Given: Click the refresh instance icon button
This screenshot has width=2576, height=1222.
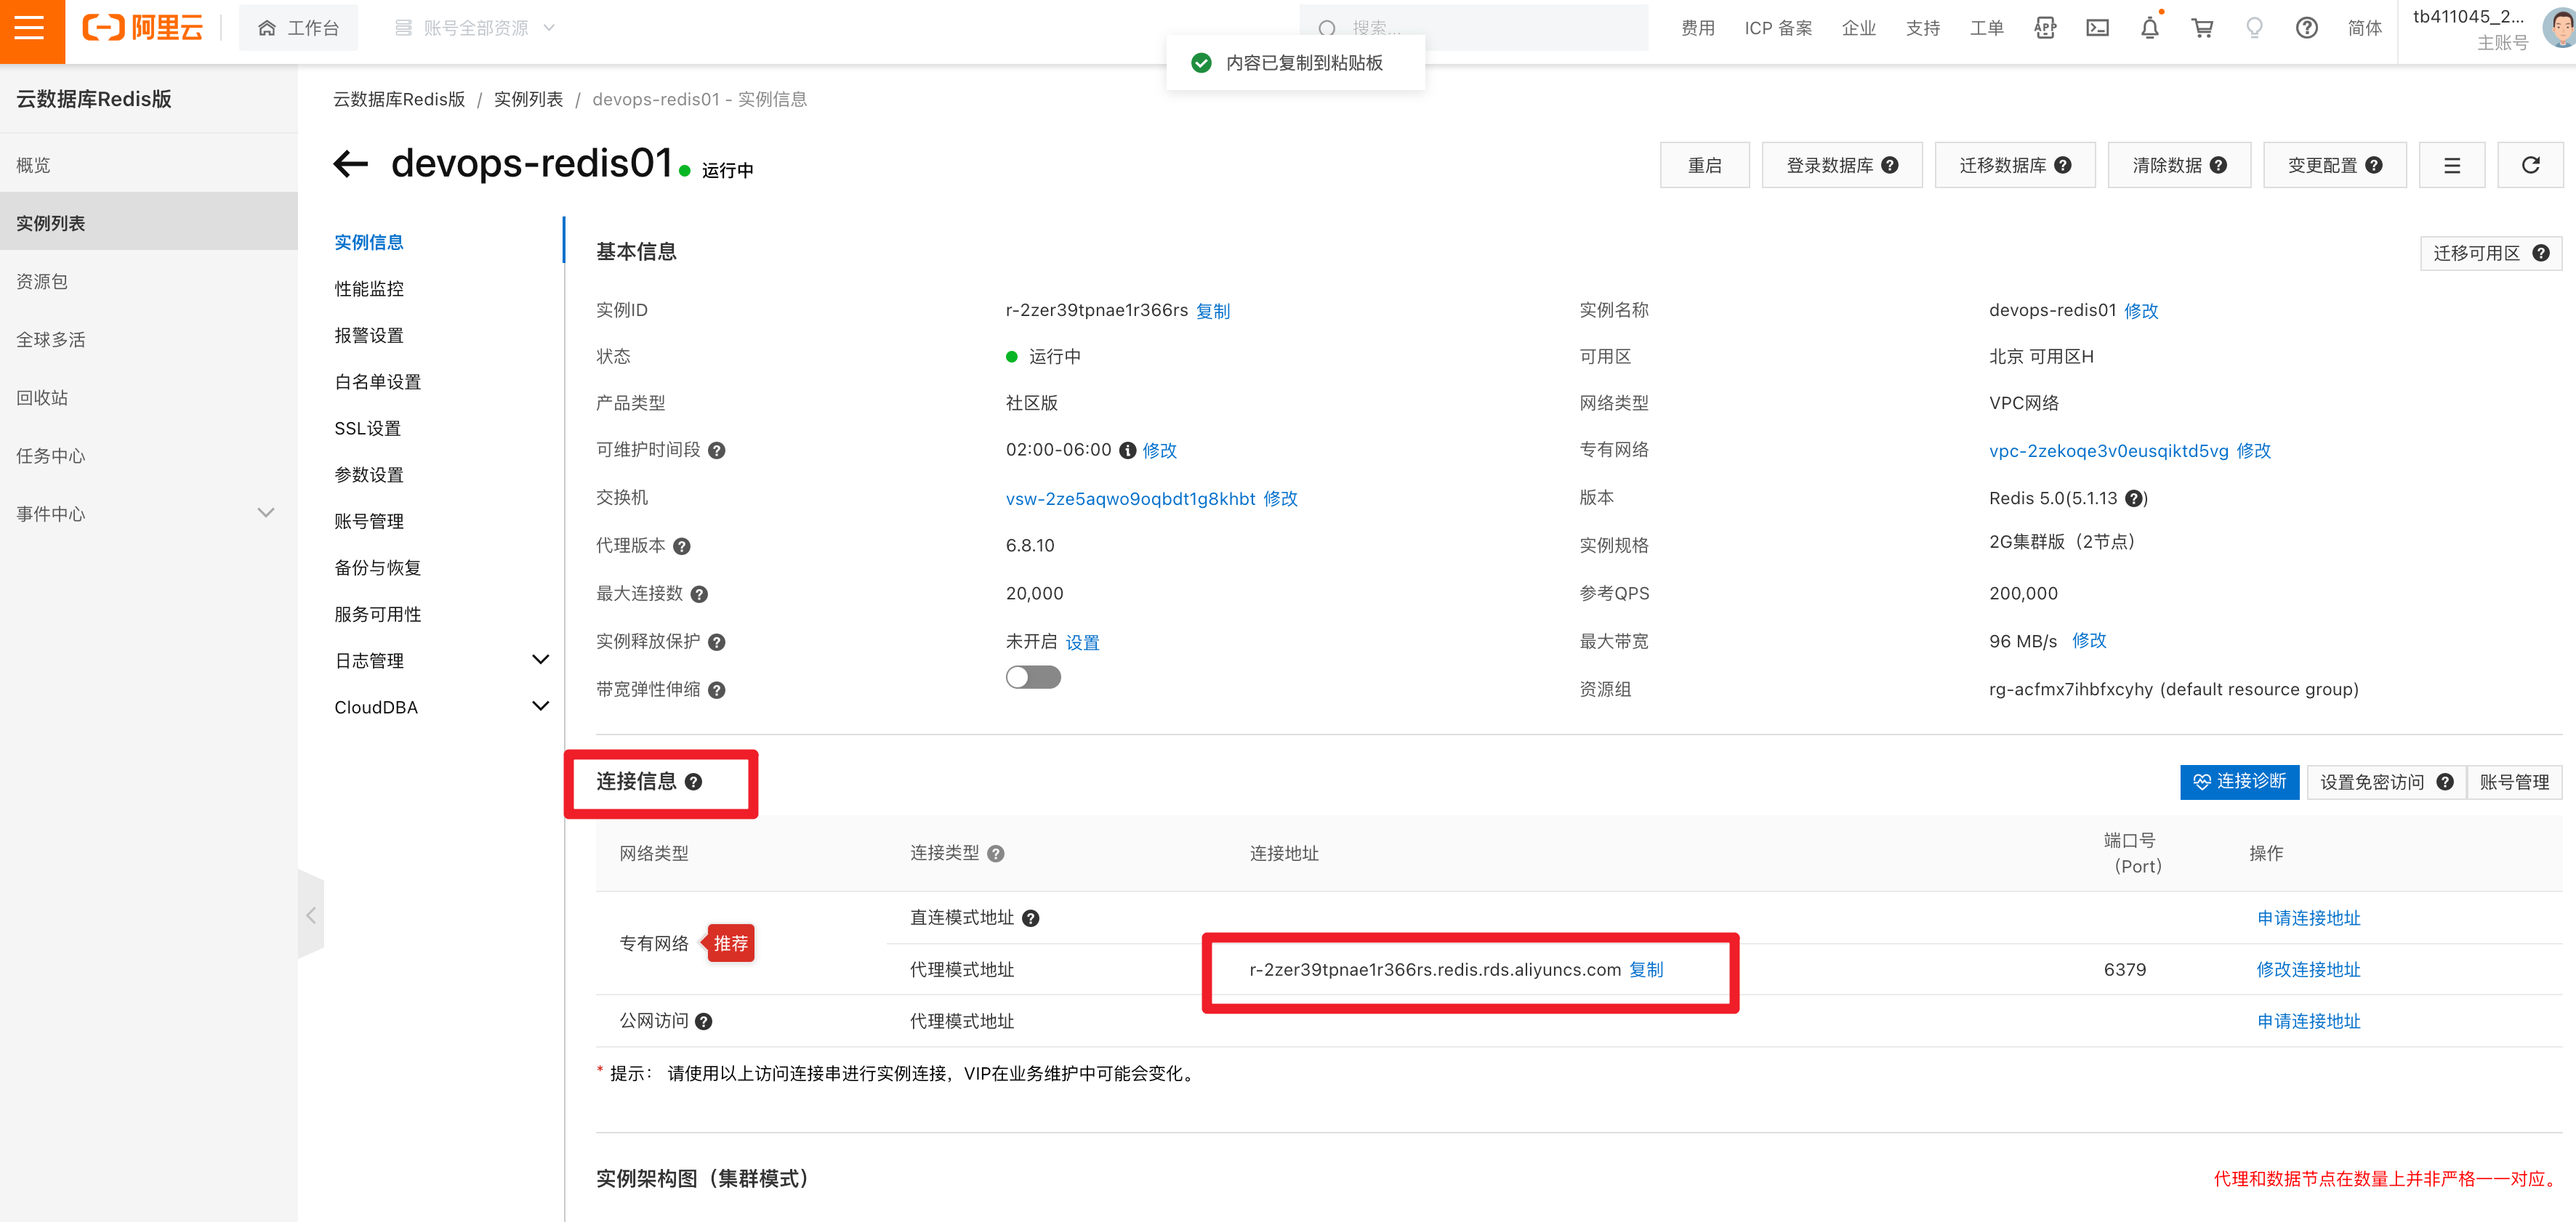Looking at the screenshot, I should (2530, 165).
